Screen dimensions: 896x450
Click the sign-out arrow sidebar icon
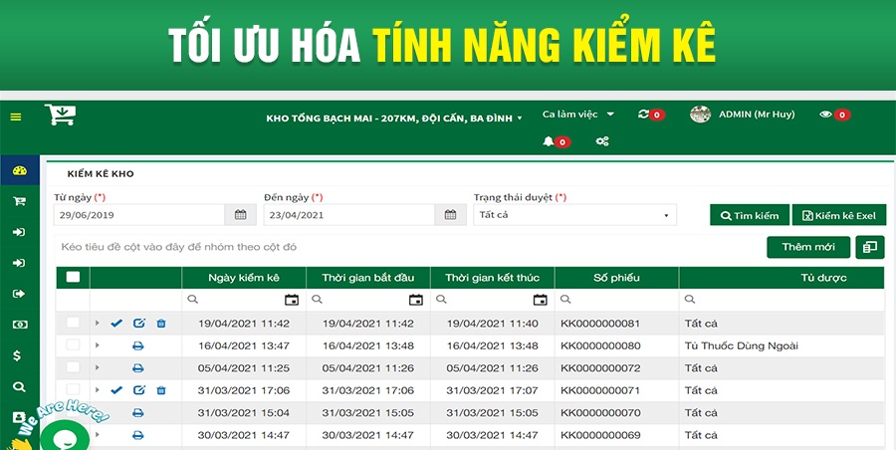pos(20,294)
